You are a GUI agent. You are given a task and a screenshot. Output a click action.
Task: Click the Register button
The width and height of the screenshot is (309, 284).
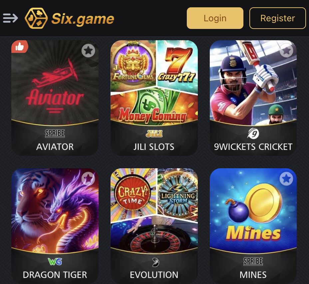[x=278, y=18]
